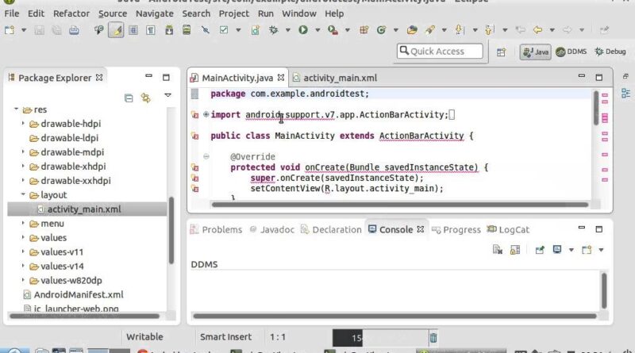Open the Android Virtual Device Manager icon
Screen dimensions: 635x353
click(x=187, y=30)
